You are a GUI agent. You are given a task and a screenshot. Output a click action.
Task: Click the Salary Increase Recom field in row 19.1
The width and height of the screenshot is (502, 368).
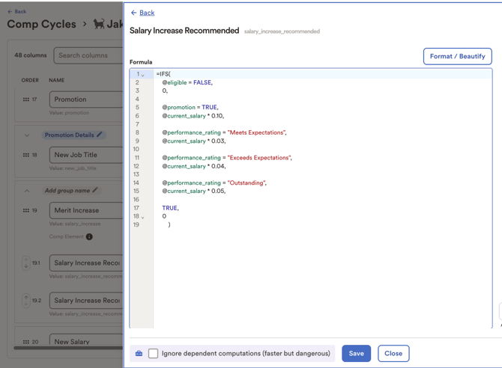86,263
